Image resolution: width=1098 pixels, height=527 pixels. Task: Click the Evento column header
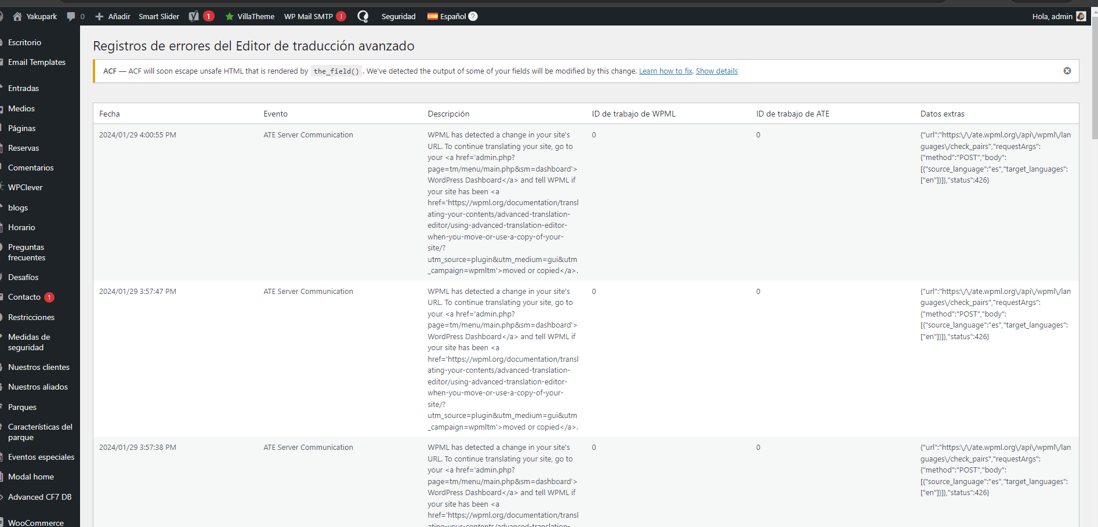click(276, 114)
